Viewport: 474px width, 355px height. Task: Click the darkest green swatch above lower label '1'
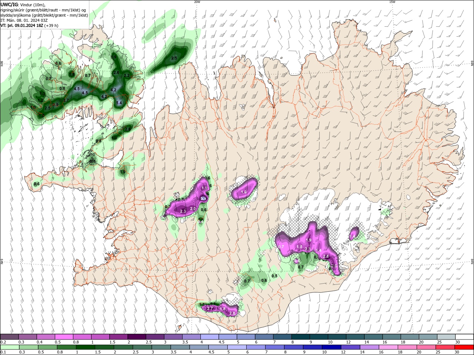click(x=85, y=347)
